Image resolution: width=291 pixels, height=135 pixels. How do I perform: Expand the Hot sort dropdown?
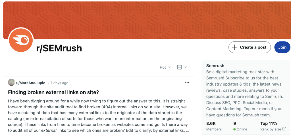pos(165,67)
